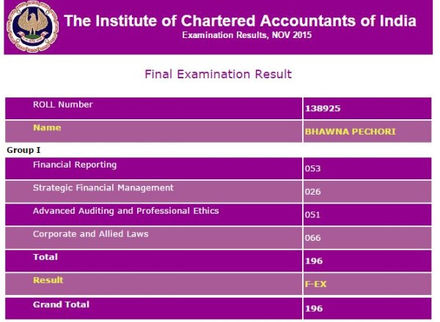This screenshot has height=322, width=440.
Task: Click the Corporate and Allied Laws label
Action: 90,233
